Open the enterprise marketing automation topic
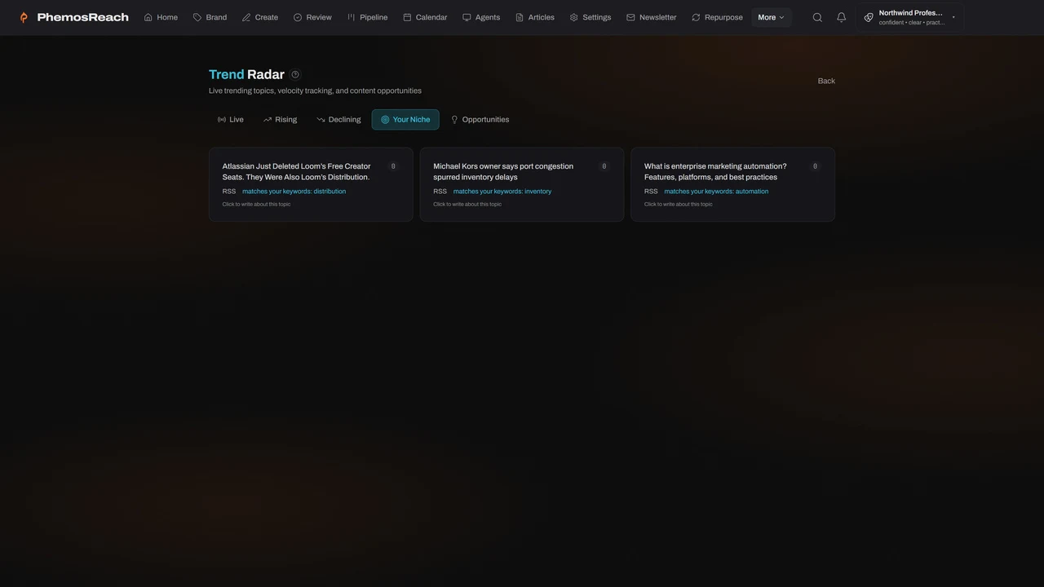 click(x=732, y=184)
